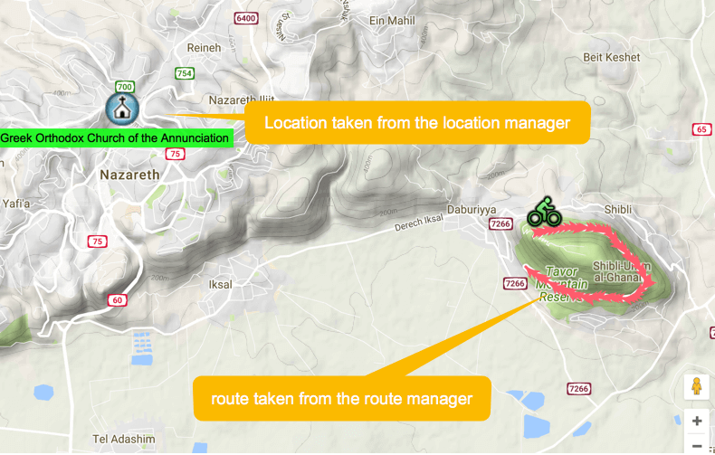This screenshot has height=455, width=715.
Task: Zoom in with the plus button
Action: (696, 421)
